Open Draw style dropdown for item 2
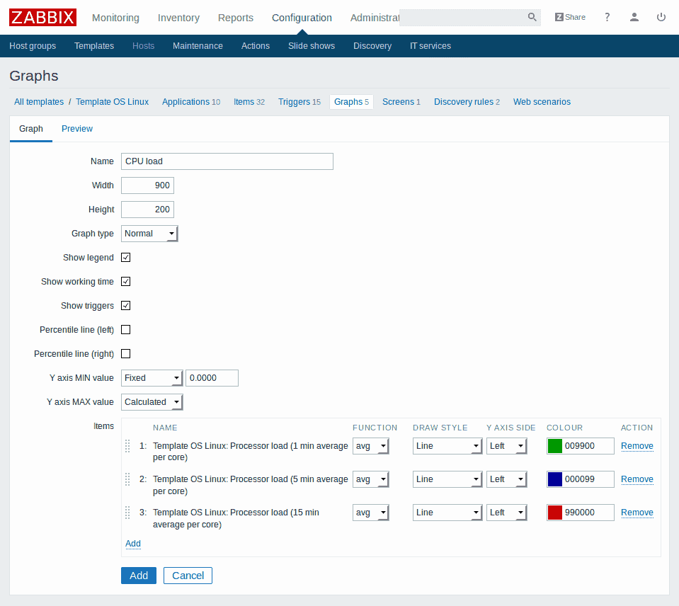This screenshot has height=606, width=679. tap(447, 479)
